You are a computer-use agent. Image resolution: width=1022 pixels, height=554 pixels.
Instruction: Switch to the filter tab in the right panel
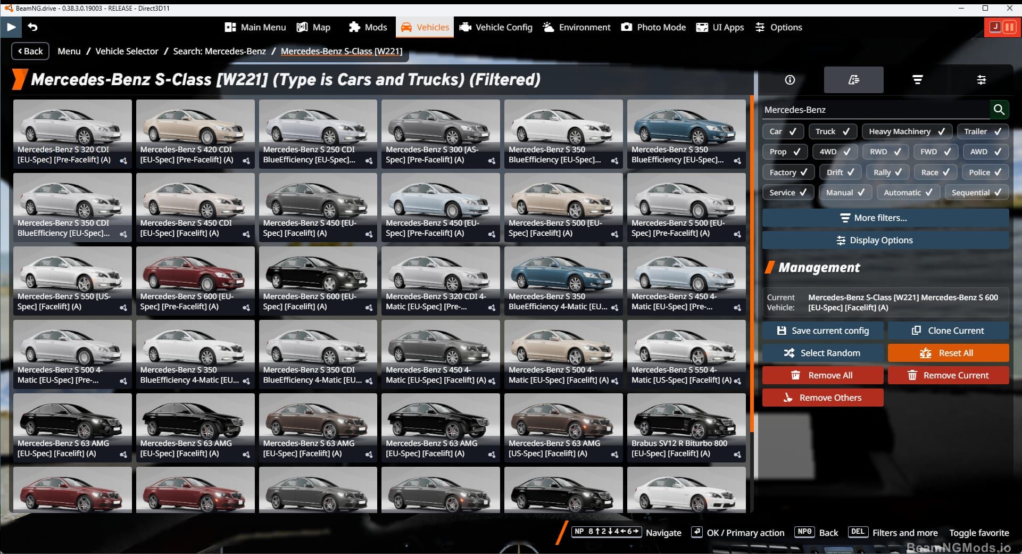click(918, 80)
